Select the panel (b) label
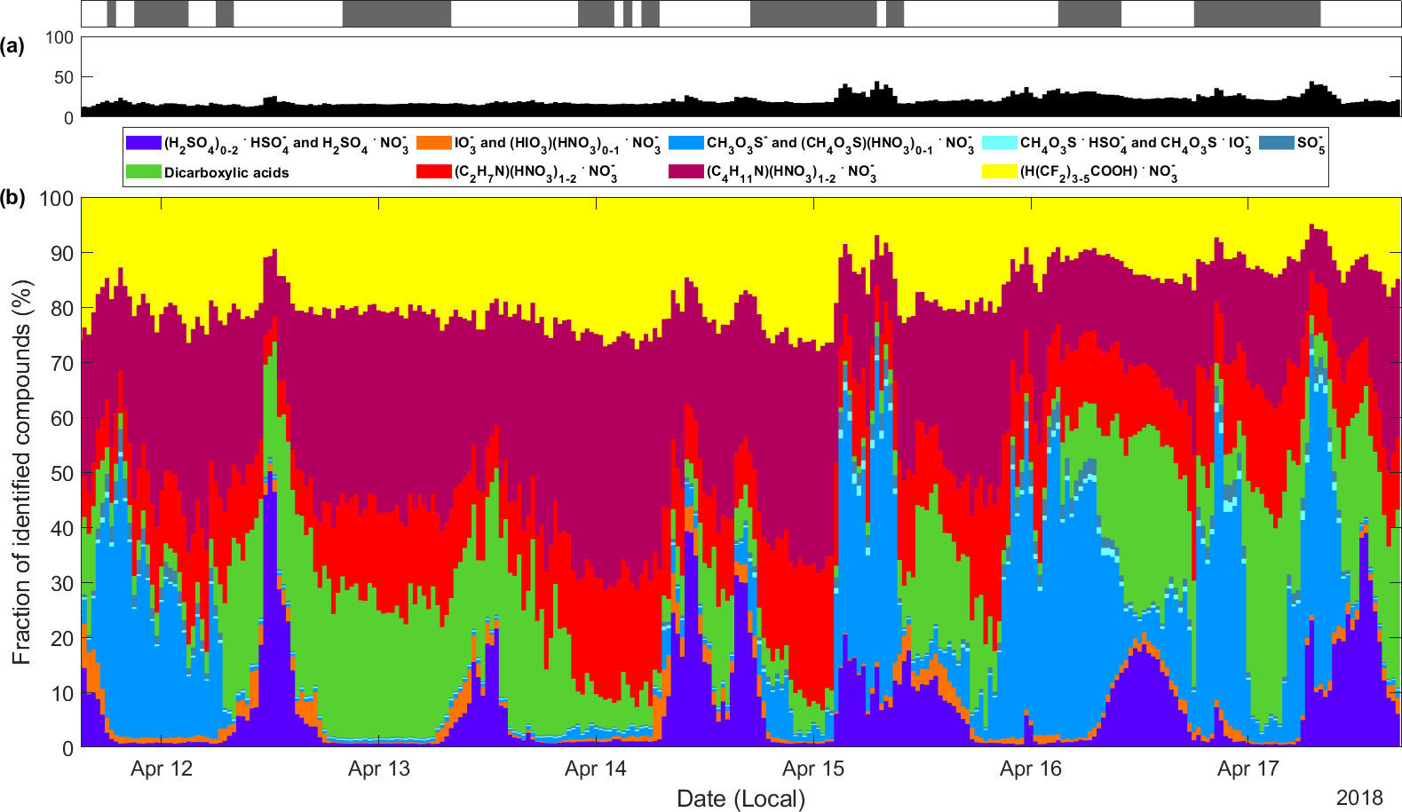This screenshot has height=812, width=1402. (13, 198)
